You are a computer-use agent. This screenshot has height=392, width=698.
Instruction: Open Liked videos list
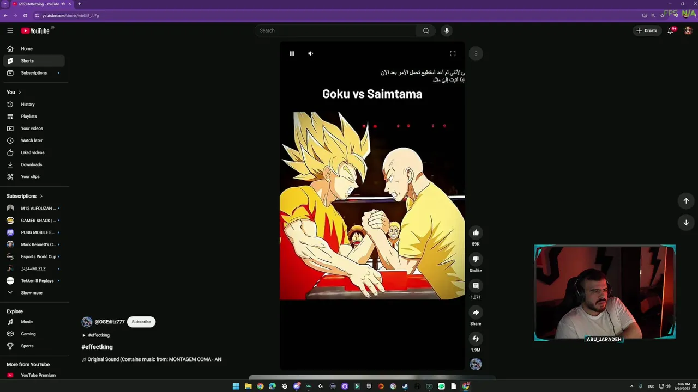[34, 152]
